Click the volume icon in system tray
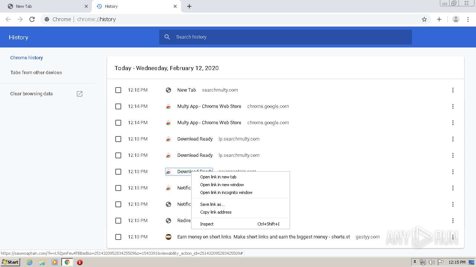This screenshot has height=267, width=476. point(432,262)
